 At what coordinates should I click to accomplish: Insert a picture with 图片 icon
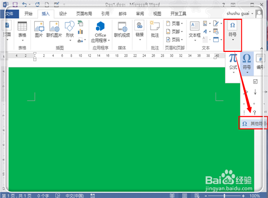pyautogui.click(x=39, y=26)
